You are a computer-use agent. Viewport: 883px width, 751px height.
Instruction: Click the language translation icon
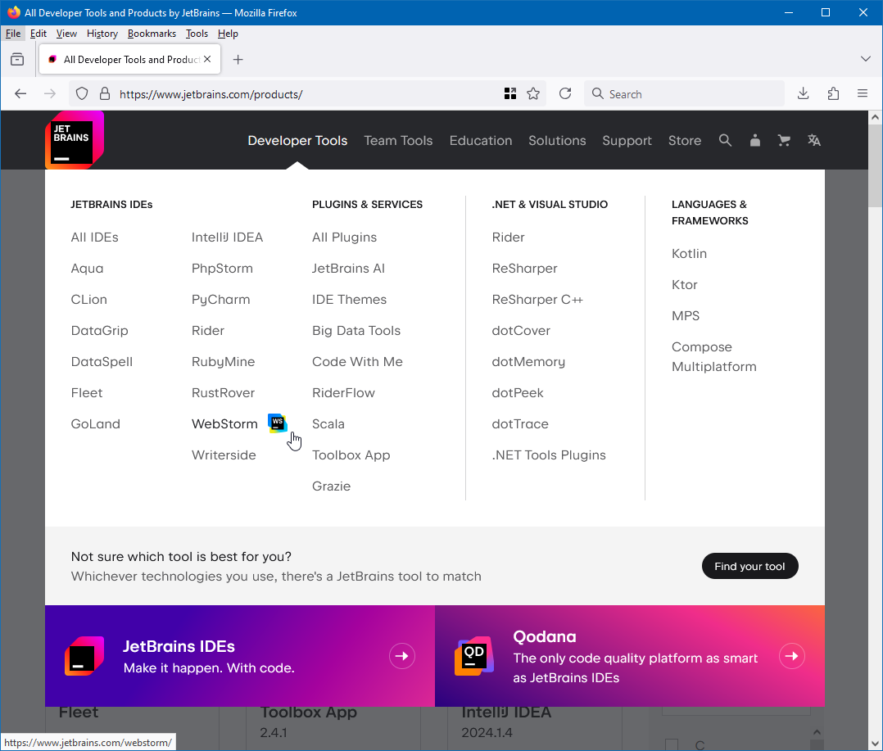tap(813, 140)
